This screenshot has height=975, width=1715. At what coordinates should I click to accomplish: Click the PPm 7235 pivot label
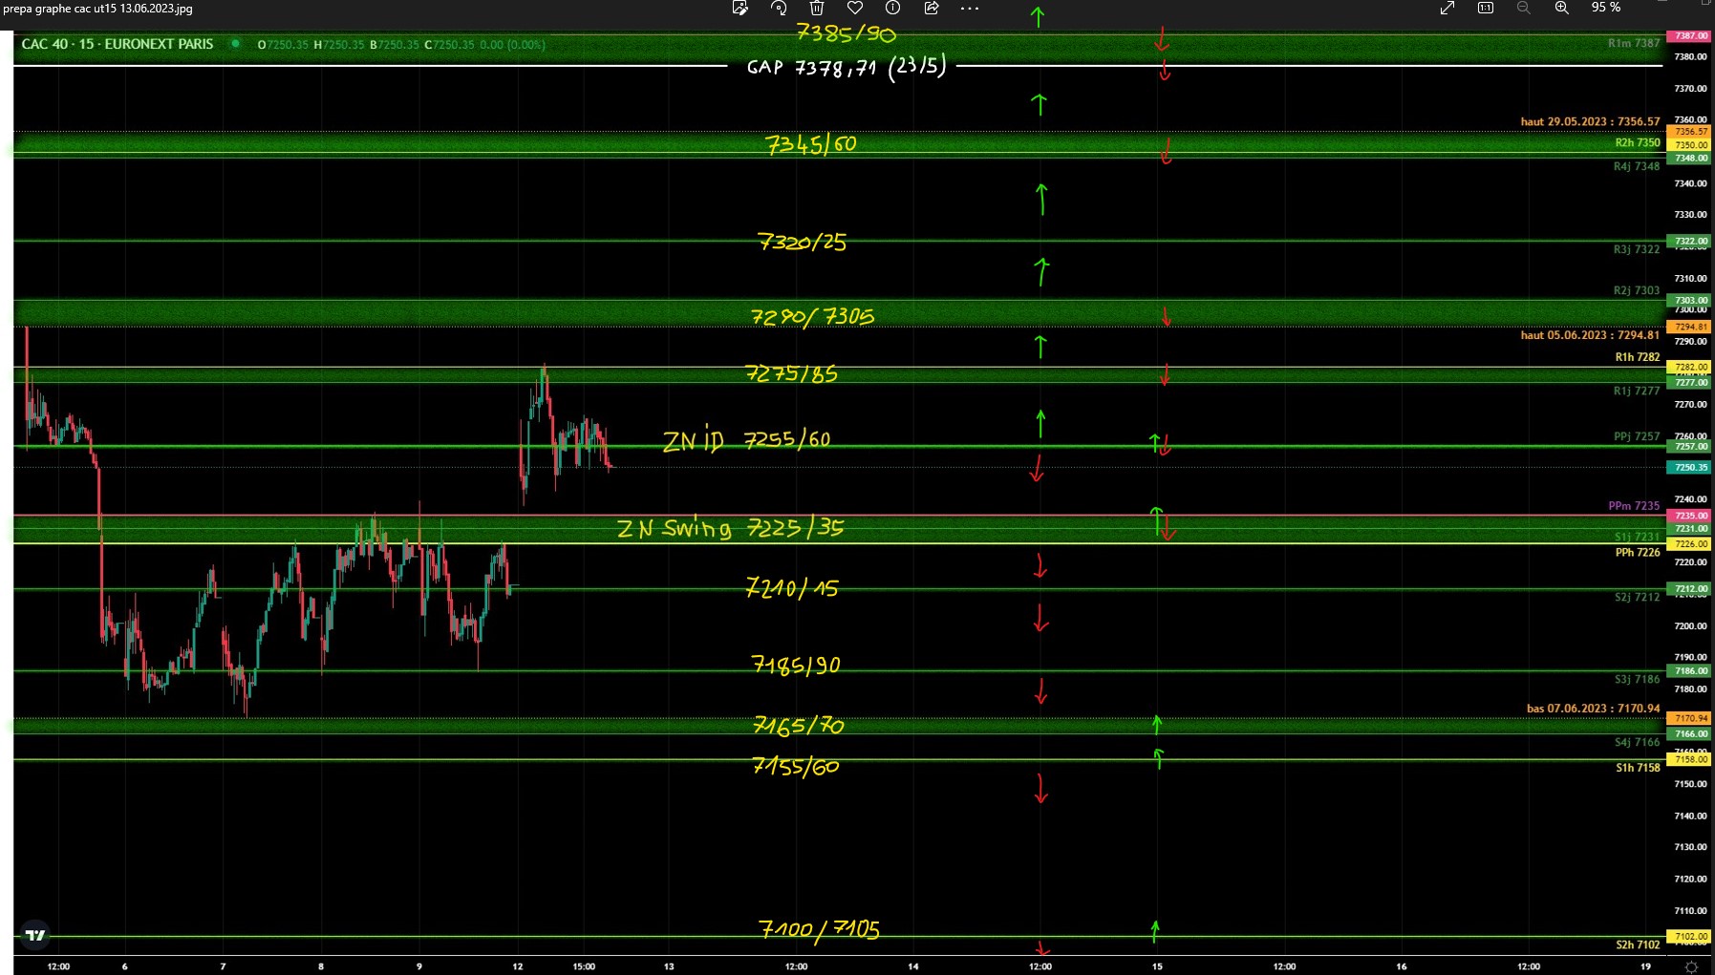click(1634, 506)
